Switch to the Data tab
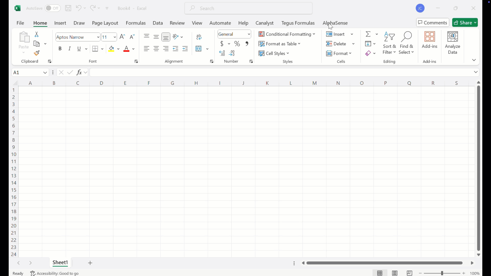This screenshot has width=491, height=276. click(158, 23)
